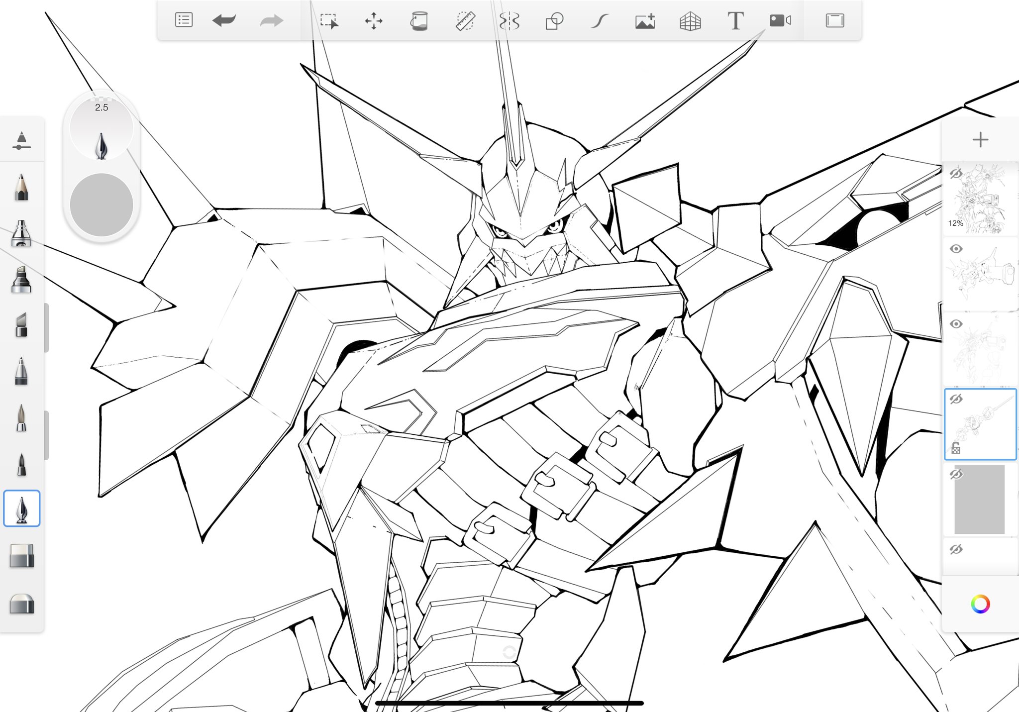This screenshot has height=712, width=1019.
Task: Click the gray color puck
Action: [x=102, y=205]
